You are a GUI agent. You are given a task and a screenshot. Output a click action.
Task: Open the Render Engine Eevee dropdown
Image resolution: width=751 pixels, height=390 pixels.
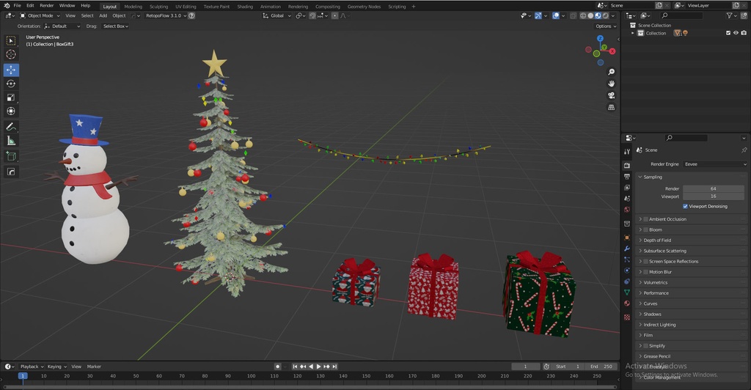[715, 164]
